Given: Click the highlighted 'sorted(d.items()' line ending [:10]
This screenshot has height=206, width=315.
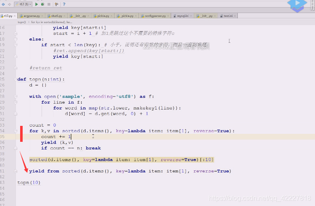Looking at the screenshot, I should click(x=122, y=160).
